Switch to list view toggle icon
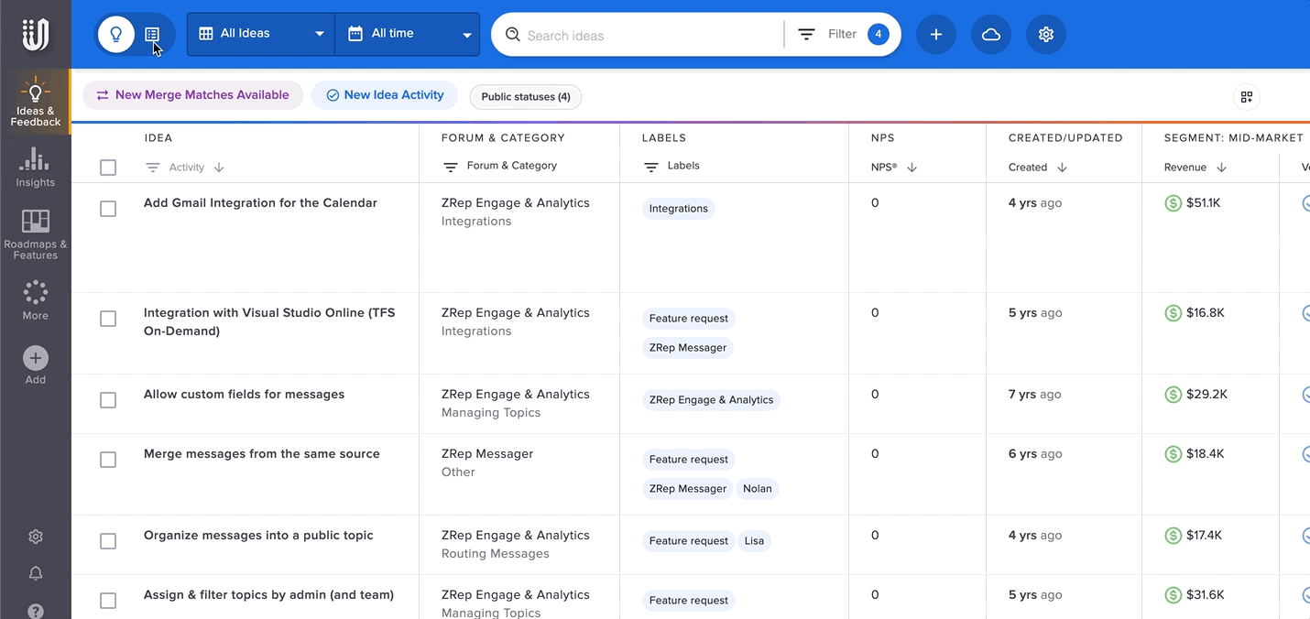This screenshot has width=1310, height=619. [x=152, y=34]
